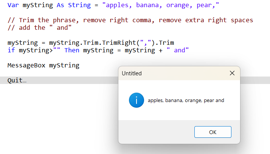270x154 pixels.
Task: Click the As keyword in declaration
Action: [60, 5]
